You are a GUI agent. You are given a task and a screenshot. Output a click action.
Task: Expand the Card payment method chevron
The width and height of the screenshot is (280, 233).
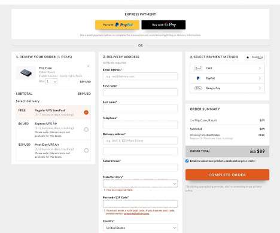(x=260, y=68)
